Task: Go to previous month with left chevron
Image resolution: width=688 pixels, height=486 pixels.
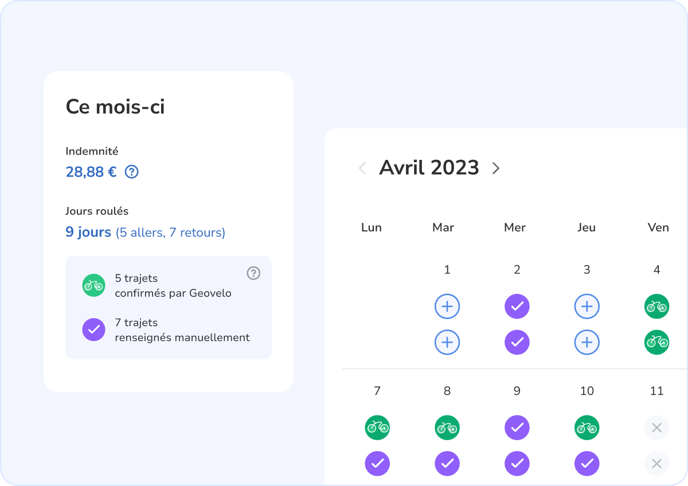Action: point(362,168)
